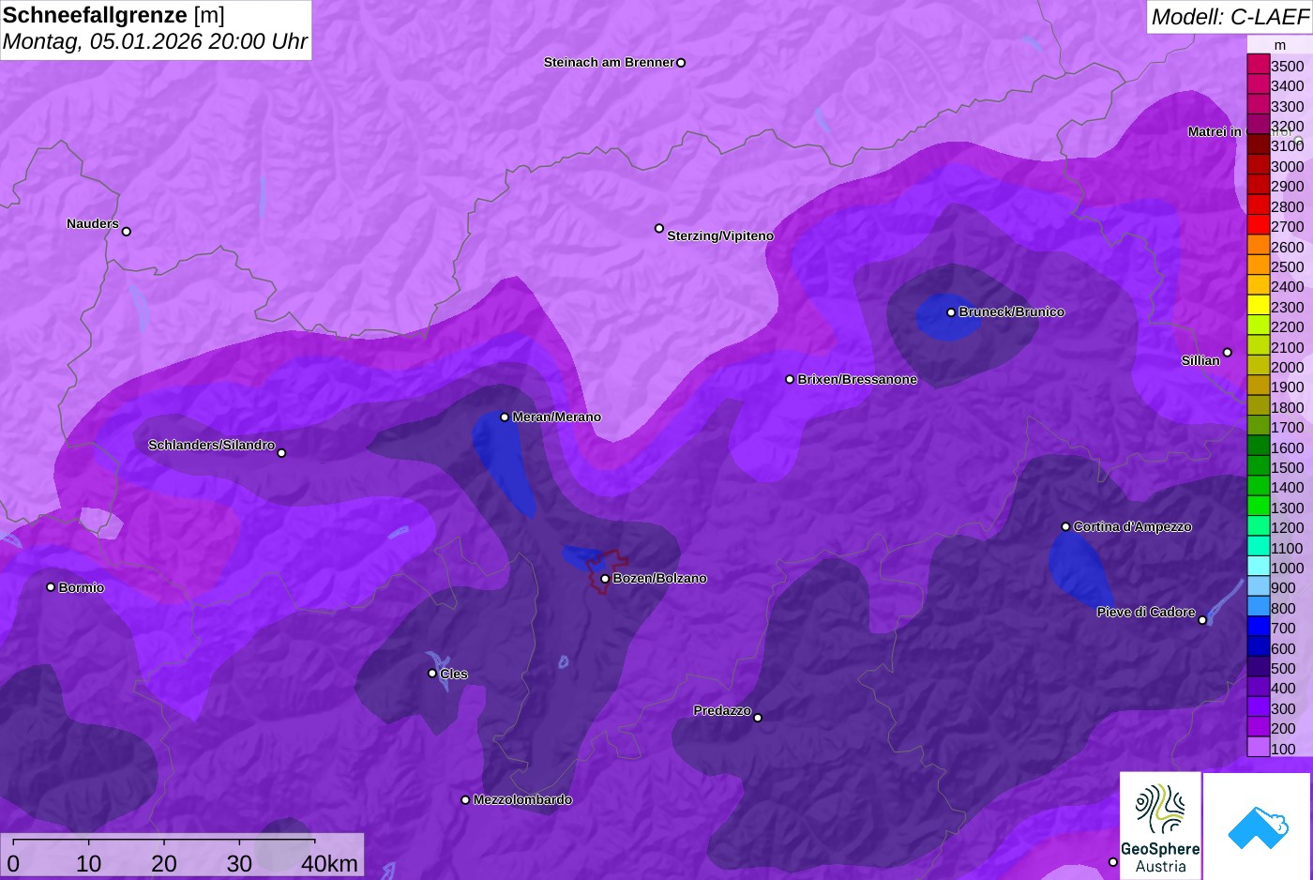Click the Schlanders/Silandro marker dot

pyautogui.click(x=281, y=453)
